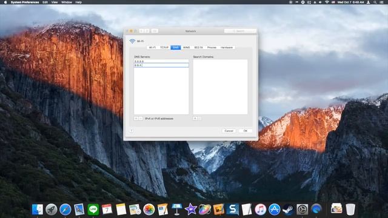Open the help question mark button

tap(132, 131)
